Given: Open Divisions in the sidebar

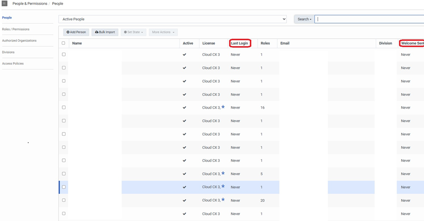Looking at the screenshot, I should pyautogui.click(x=9, y=52).
